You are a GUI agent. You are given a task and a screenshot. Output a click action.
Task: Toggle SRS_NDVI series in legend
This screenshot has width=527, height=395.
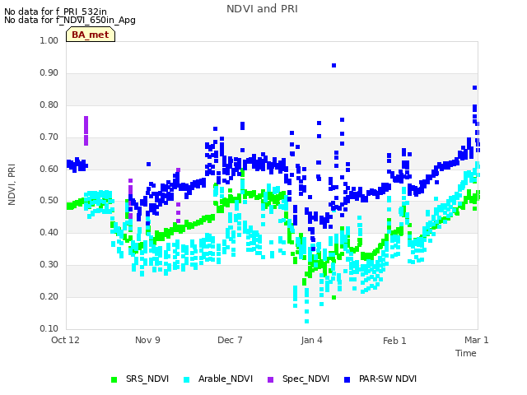(140, 379)
